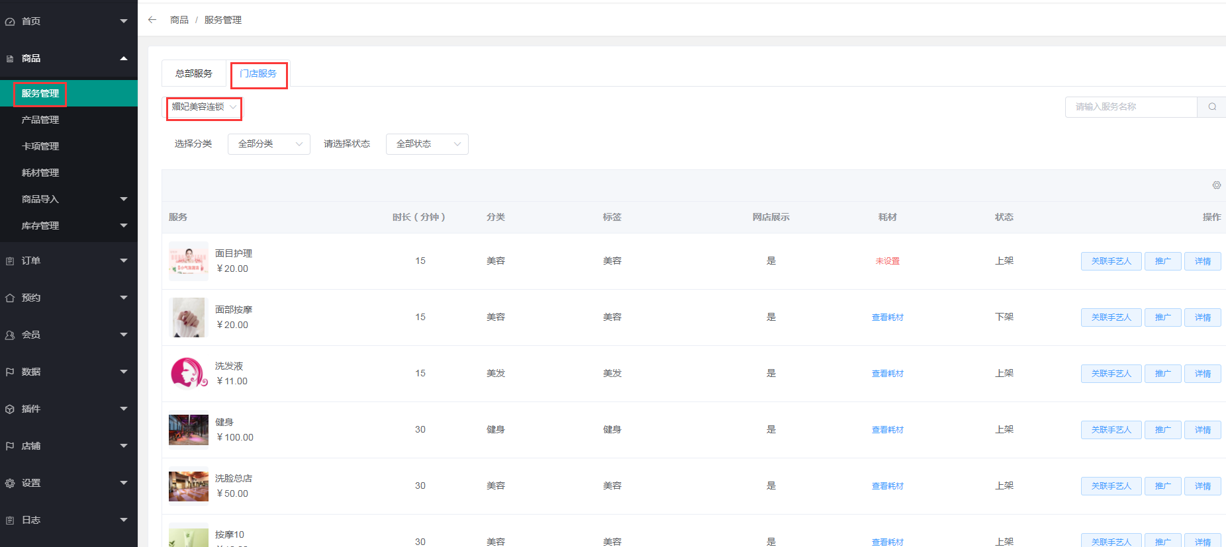Expand the 库存管理 submenu arrow

click(x=123, y=226)
